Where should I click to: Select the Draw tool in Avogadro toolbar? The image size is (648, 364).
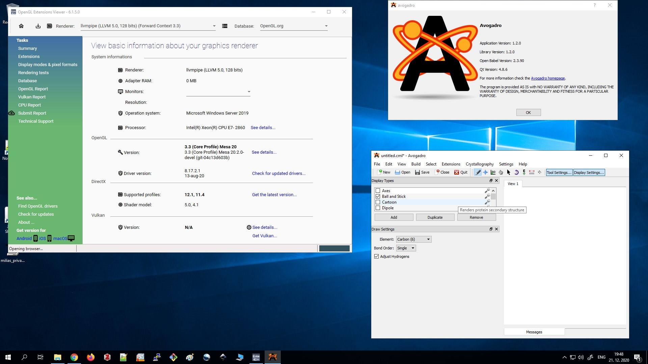pyautogui.click(x=478, y=172)
